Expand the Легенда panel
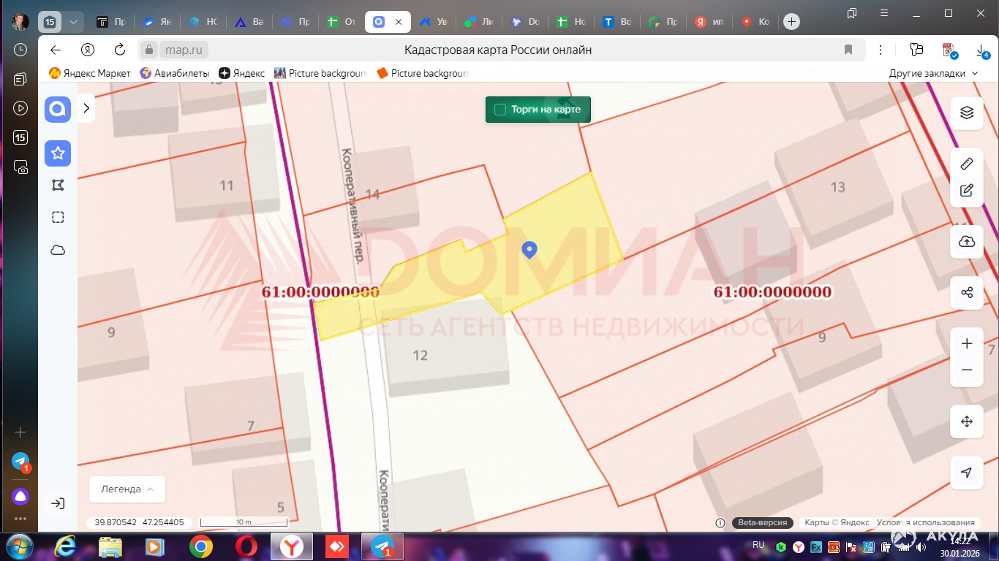This screenshot has height=561, width=999. [127, 489]
